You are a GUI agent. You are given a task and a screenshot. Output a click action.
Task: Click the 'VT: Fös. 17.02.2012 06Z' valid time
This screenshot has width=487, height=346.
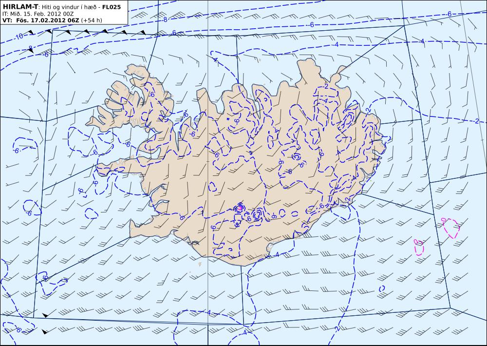41,20
